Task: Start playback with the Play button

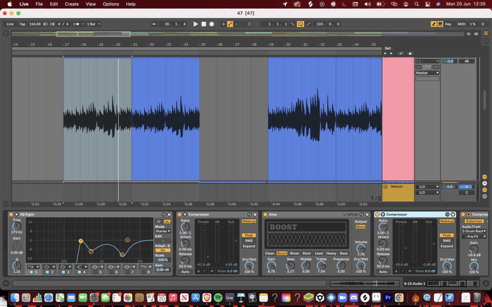Action: click(196, 24)
